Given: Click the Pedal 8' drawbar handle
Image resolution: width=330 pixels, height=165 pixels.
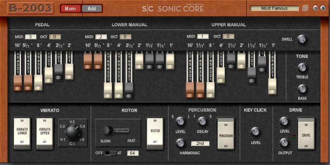Looking at the screenshot, I should (x=38, y=83).
